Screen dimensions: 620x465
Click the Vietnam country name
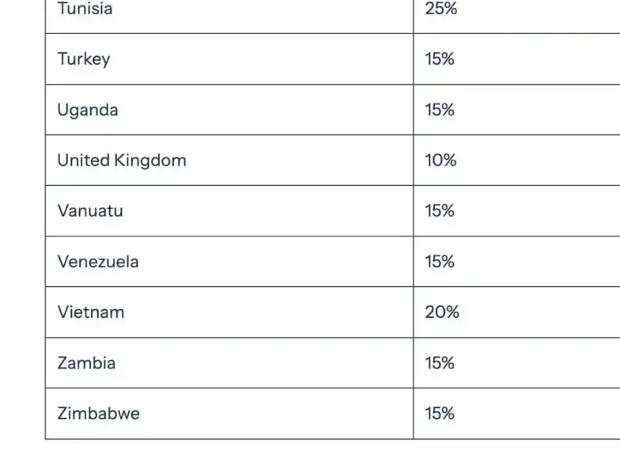point(90,312)
